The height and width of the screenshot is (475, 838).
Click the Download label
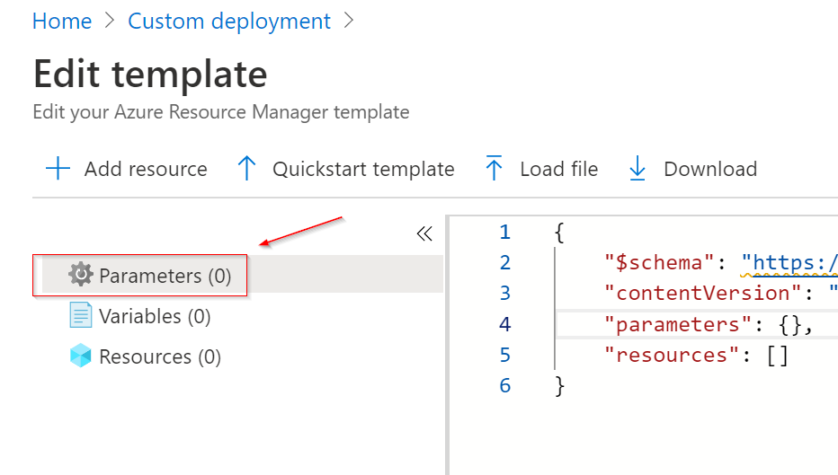point(710,169)
